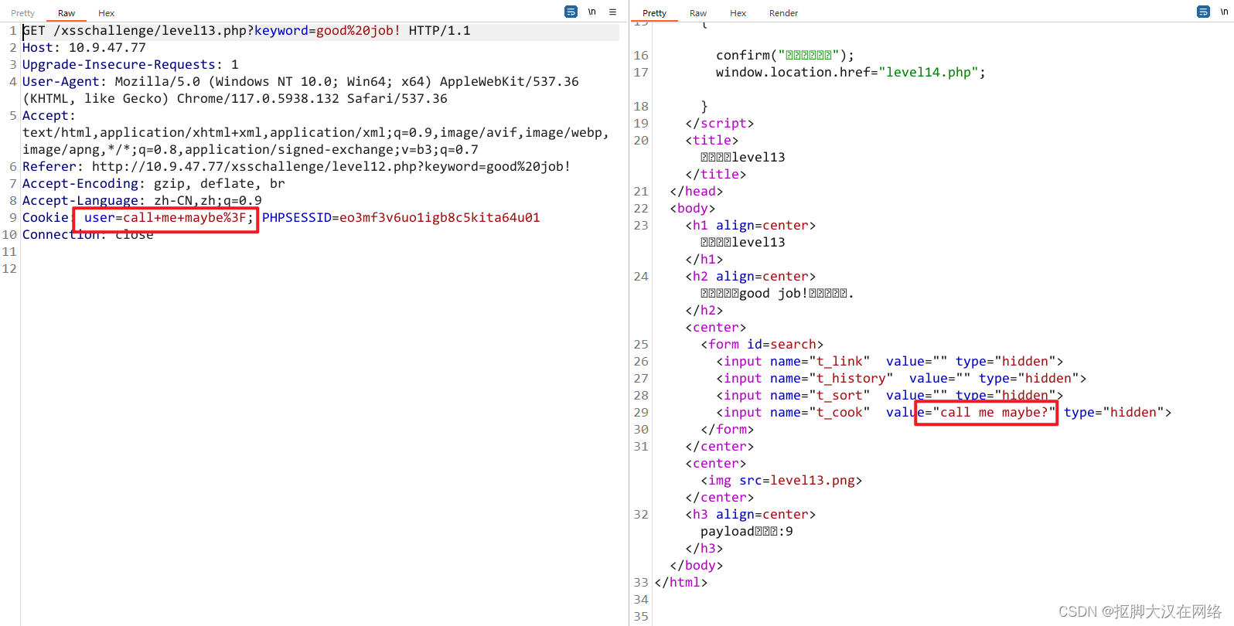Click the opening <title> tag in response
The image size is (1234, 626).
712,141
